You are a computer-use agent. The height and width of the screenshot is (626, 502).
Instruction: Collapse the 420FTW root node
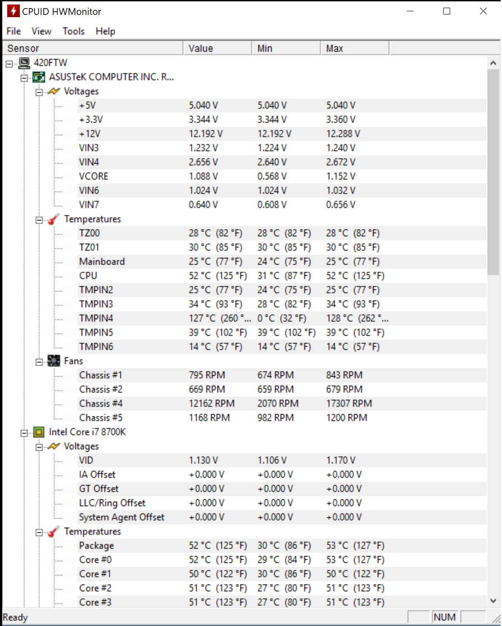coord(9,64)
